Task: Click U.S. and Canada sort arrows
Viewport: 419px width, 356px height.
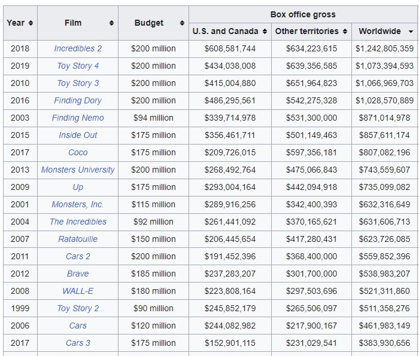Action: point(264,31)
